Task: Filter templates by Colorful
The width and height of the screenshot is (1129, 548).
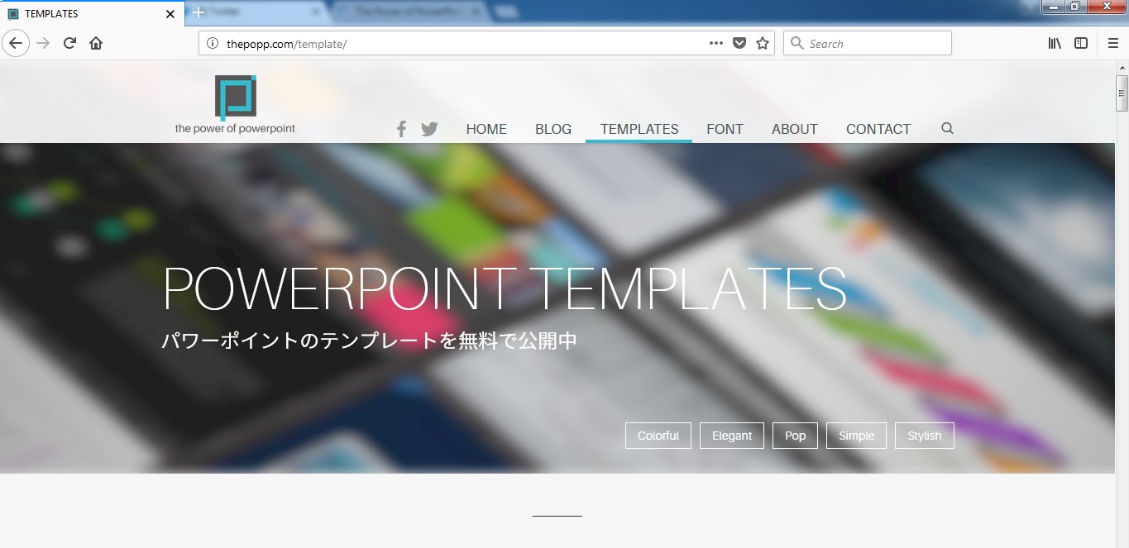Action: tap(658, 436)
